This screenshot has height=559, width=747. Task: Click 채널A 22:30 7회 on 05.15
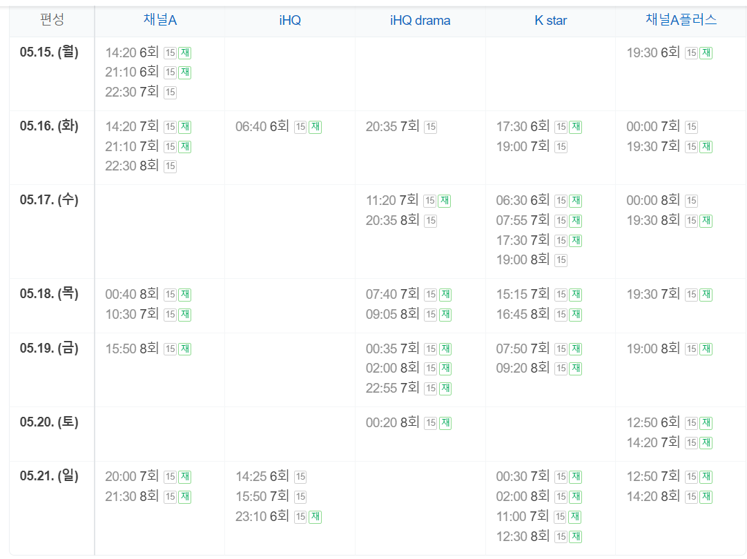pos(132,92)
